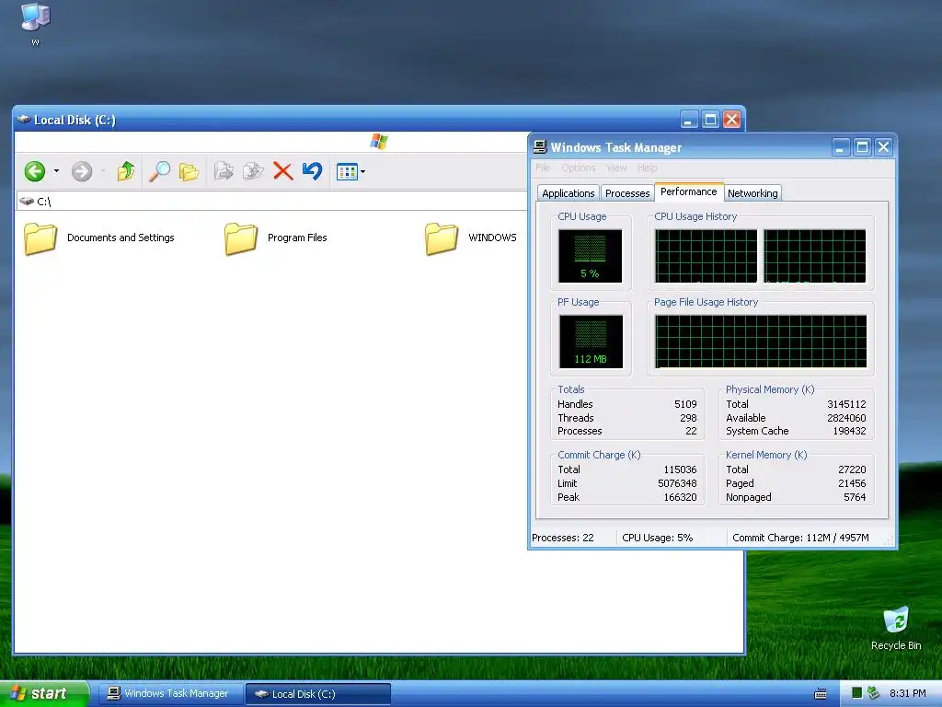Click Commit Charge Limit value 5076348

(x=677, y=483)
